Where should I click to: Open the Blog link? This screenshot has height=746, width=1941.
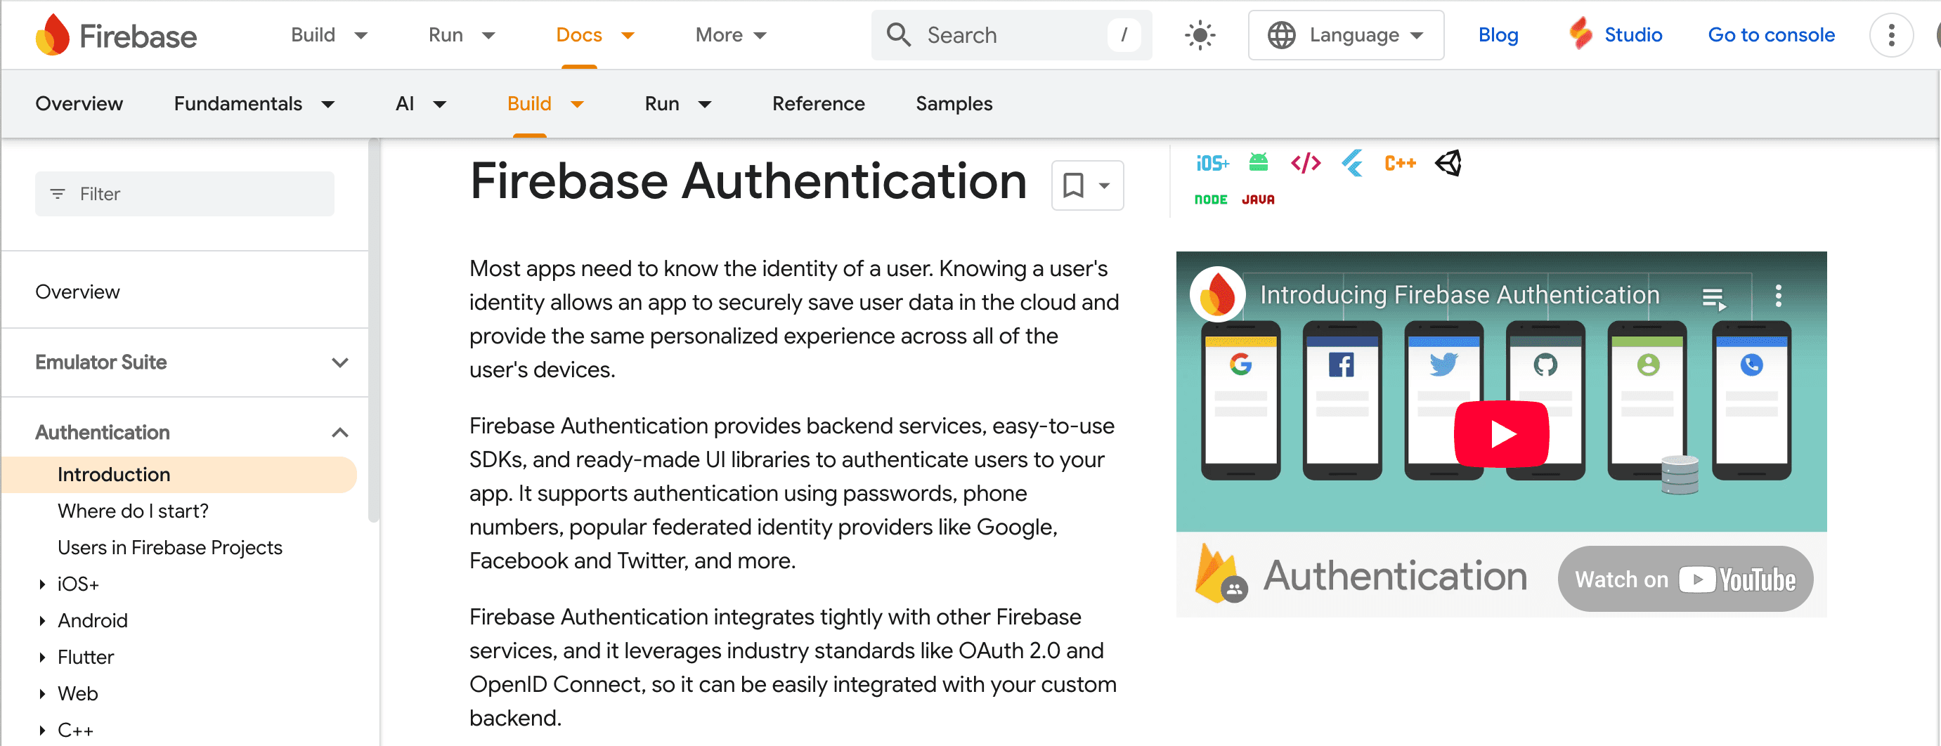pyautogui.click(x=1497, y=35)
